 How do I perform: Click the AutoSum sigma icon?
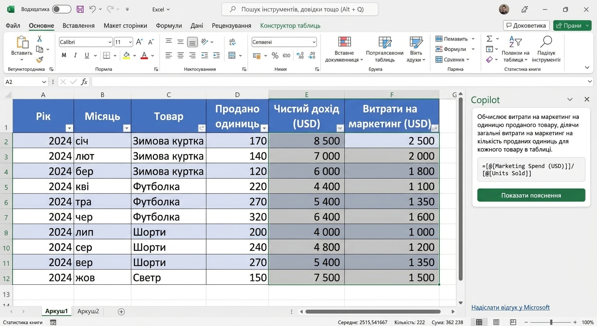489,39
